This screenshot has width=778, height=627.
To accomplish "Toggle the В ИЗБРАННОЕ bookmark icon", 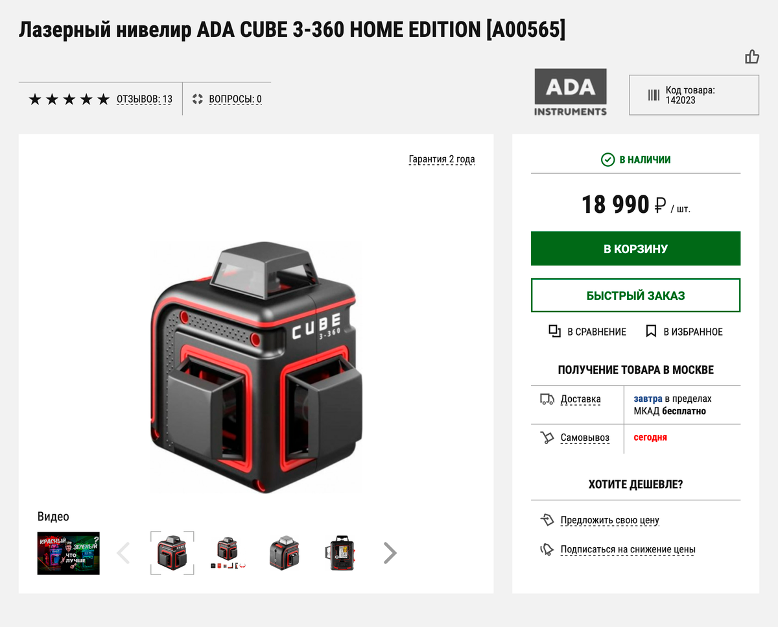I will click(652, 332).
